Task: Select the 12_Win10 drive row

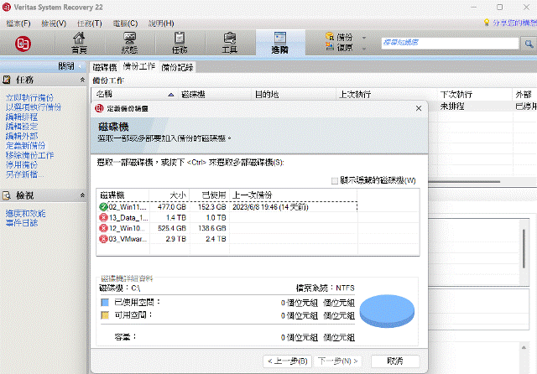Action: (227, 228)
